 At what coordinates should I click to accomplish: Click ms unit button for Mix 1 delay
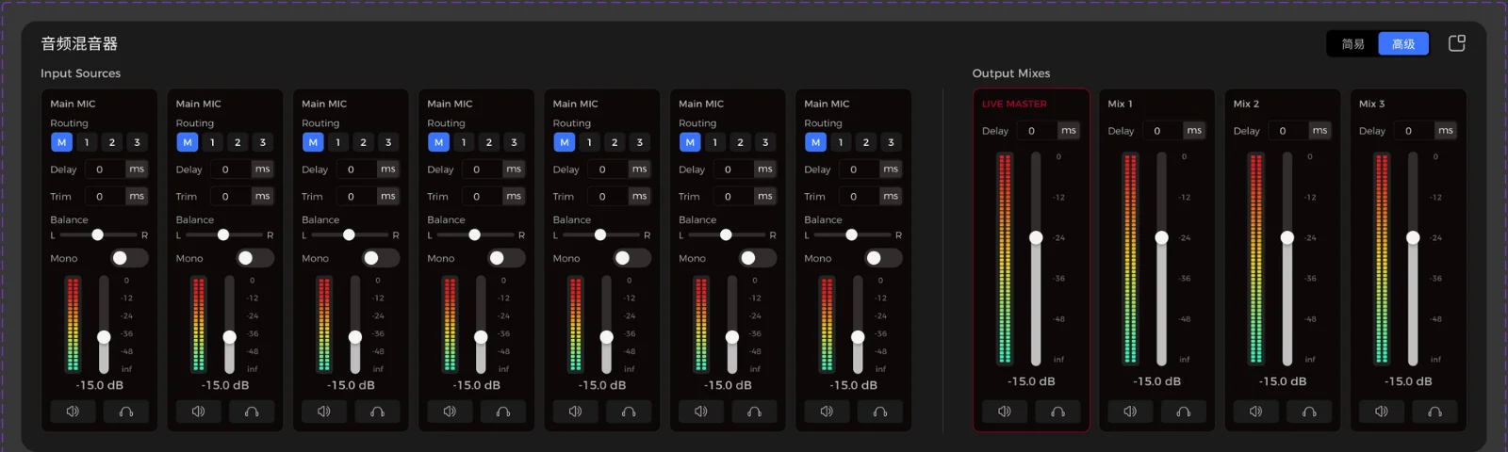click(1194, 131)
